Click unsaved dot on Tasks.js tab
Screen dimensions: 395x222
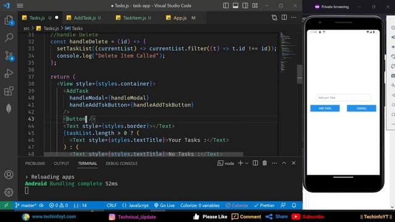click(57, 17)
